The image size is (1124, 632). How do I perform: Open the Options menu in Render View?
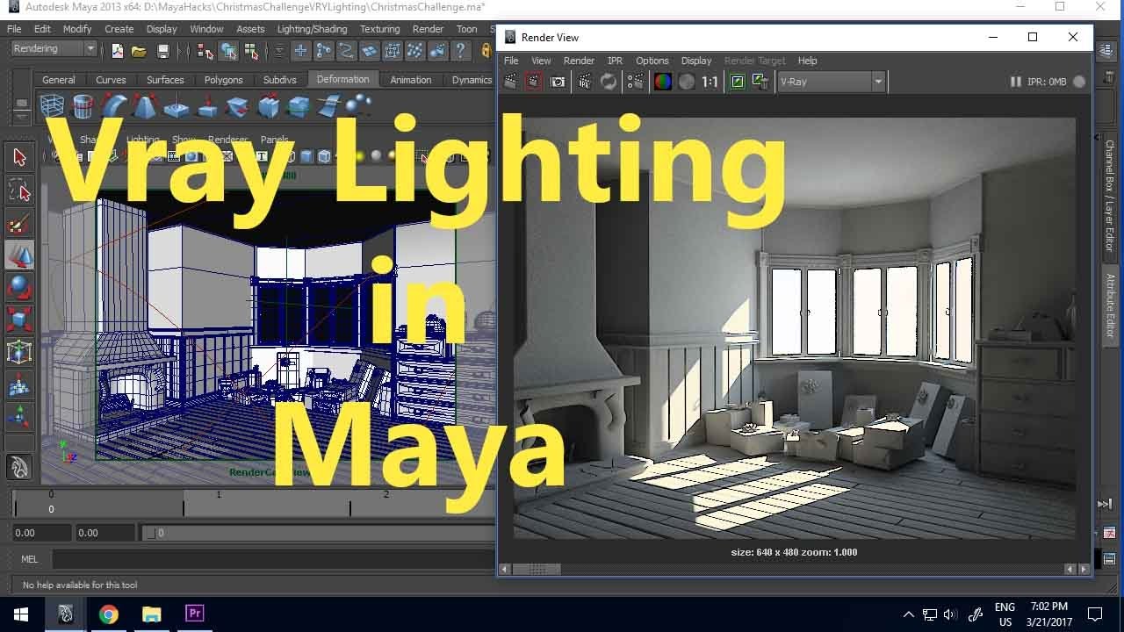652,61
